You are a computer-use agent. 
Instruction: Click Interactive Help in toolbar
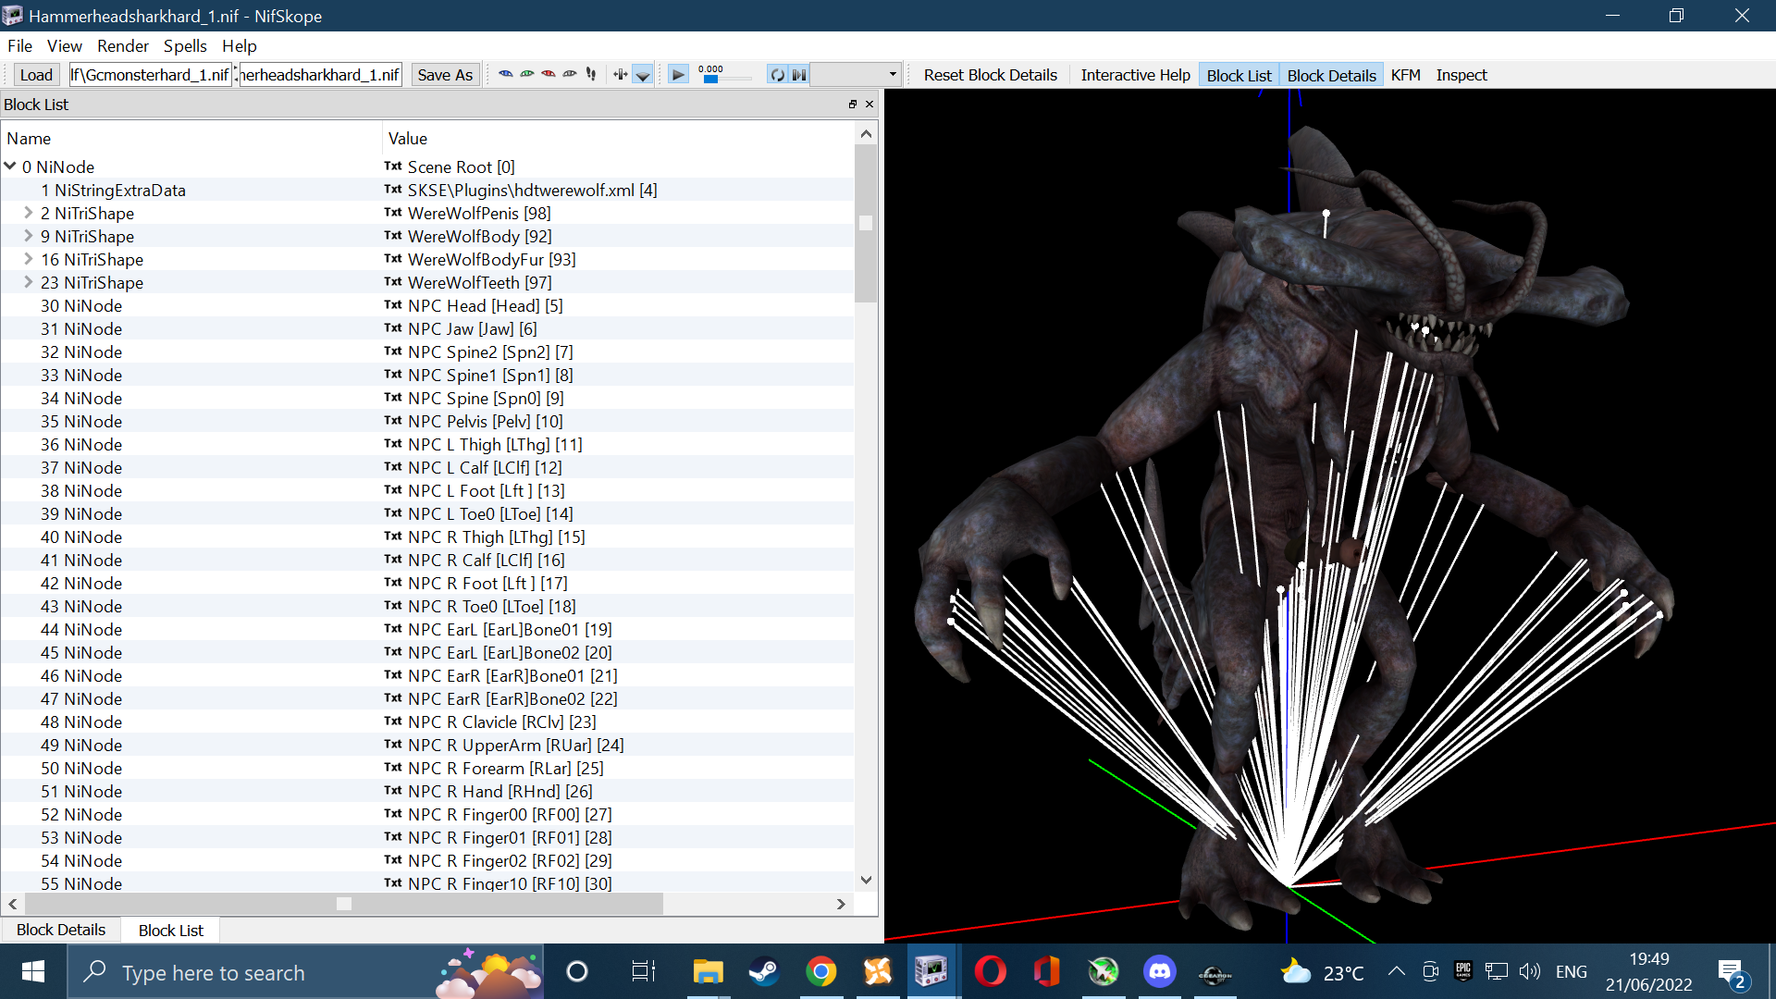click(1135, 75)
